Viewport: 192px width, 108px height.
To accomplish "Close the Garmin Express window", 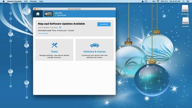I will 35,9.
